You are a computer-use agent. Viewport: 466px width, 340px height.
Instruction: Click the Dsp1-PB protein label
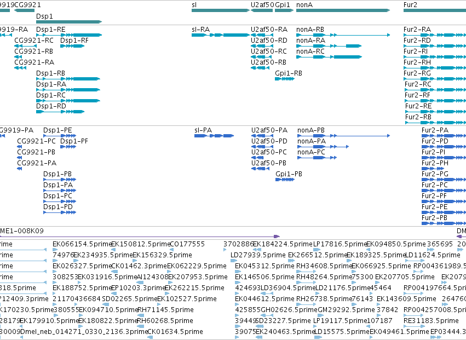pyautogui.click(x=57, y=174)
